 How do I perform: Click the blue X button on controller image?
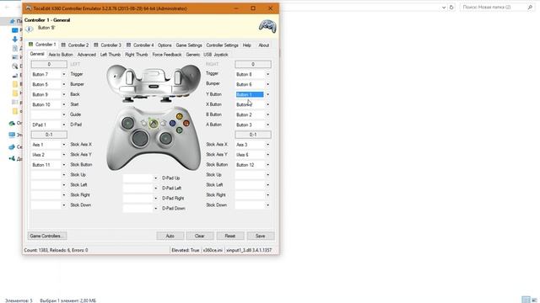(x=172, y=123)
